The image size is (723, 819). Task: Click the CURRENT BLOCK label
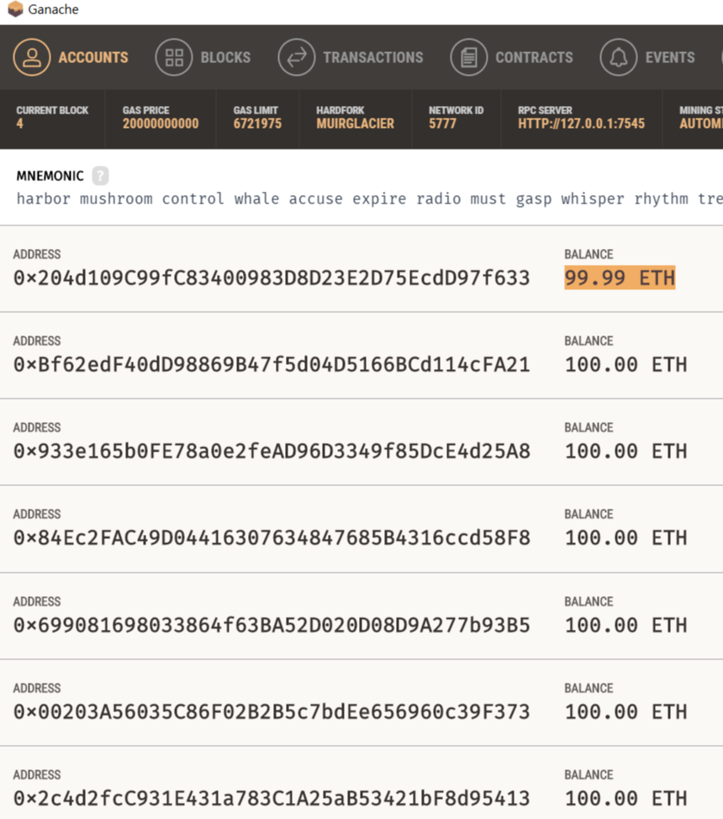(52, 110)
